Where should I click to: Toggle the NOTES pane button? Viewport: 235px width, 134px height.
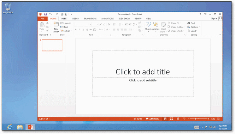[138, 119]
